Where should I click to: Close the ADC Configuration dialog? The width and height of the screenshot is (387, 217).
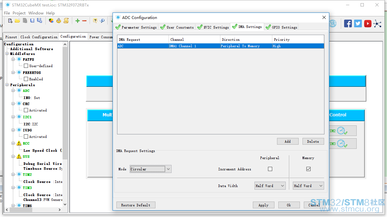[x=324, y=17]
